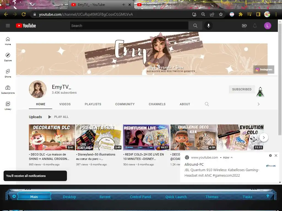Viewport: 282px width, 211px height.
Task: Open the YouTube notifications bell
Action: 255,26
